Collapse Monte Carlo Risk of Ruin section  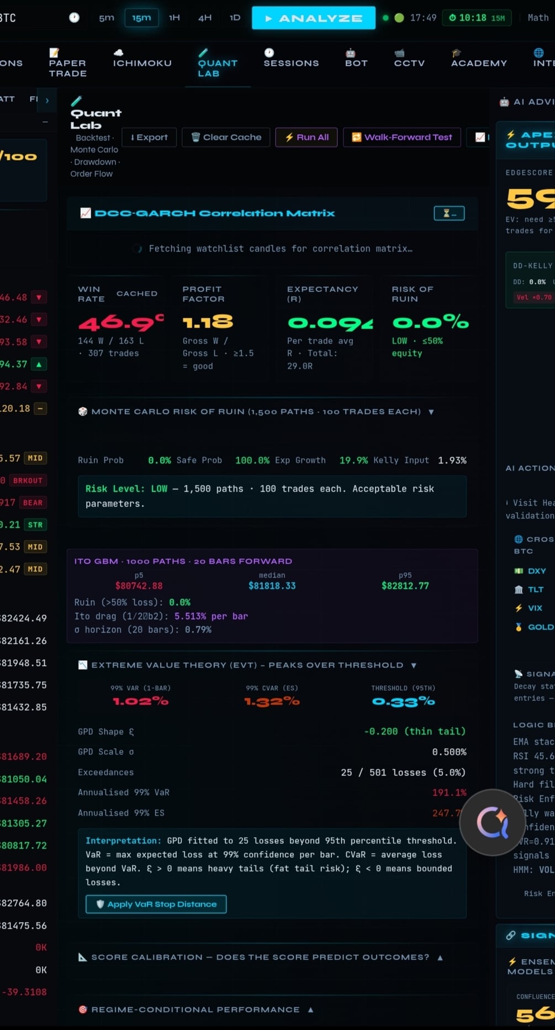tap(431, 412)
